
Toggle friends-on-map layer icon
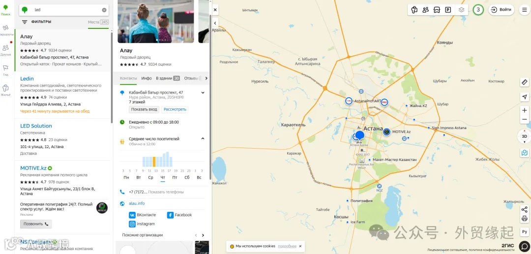[426, 10]
